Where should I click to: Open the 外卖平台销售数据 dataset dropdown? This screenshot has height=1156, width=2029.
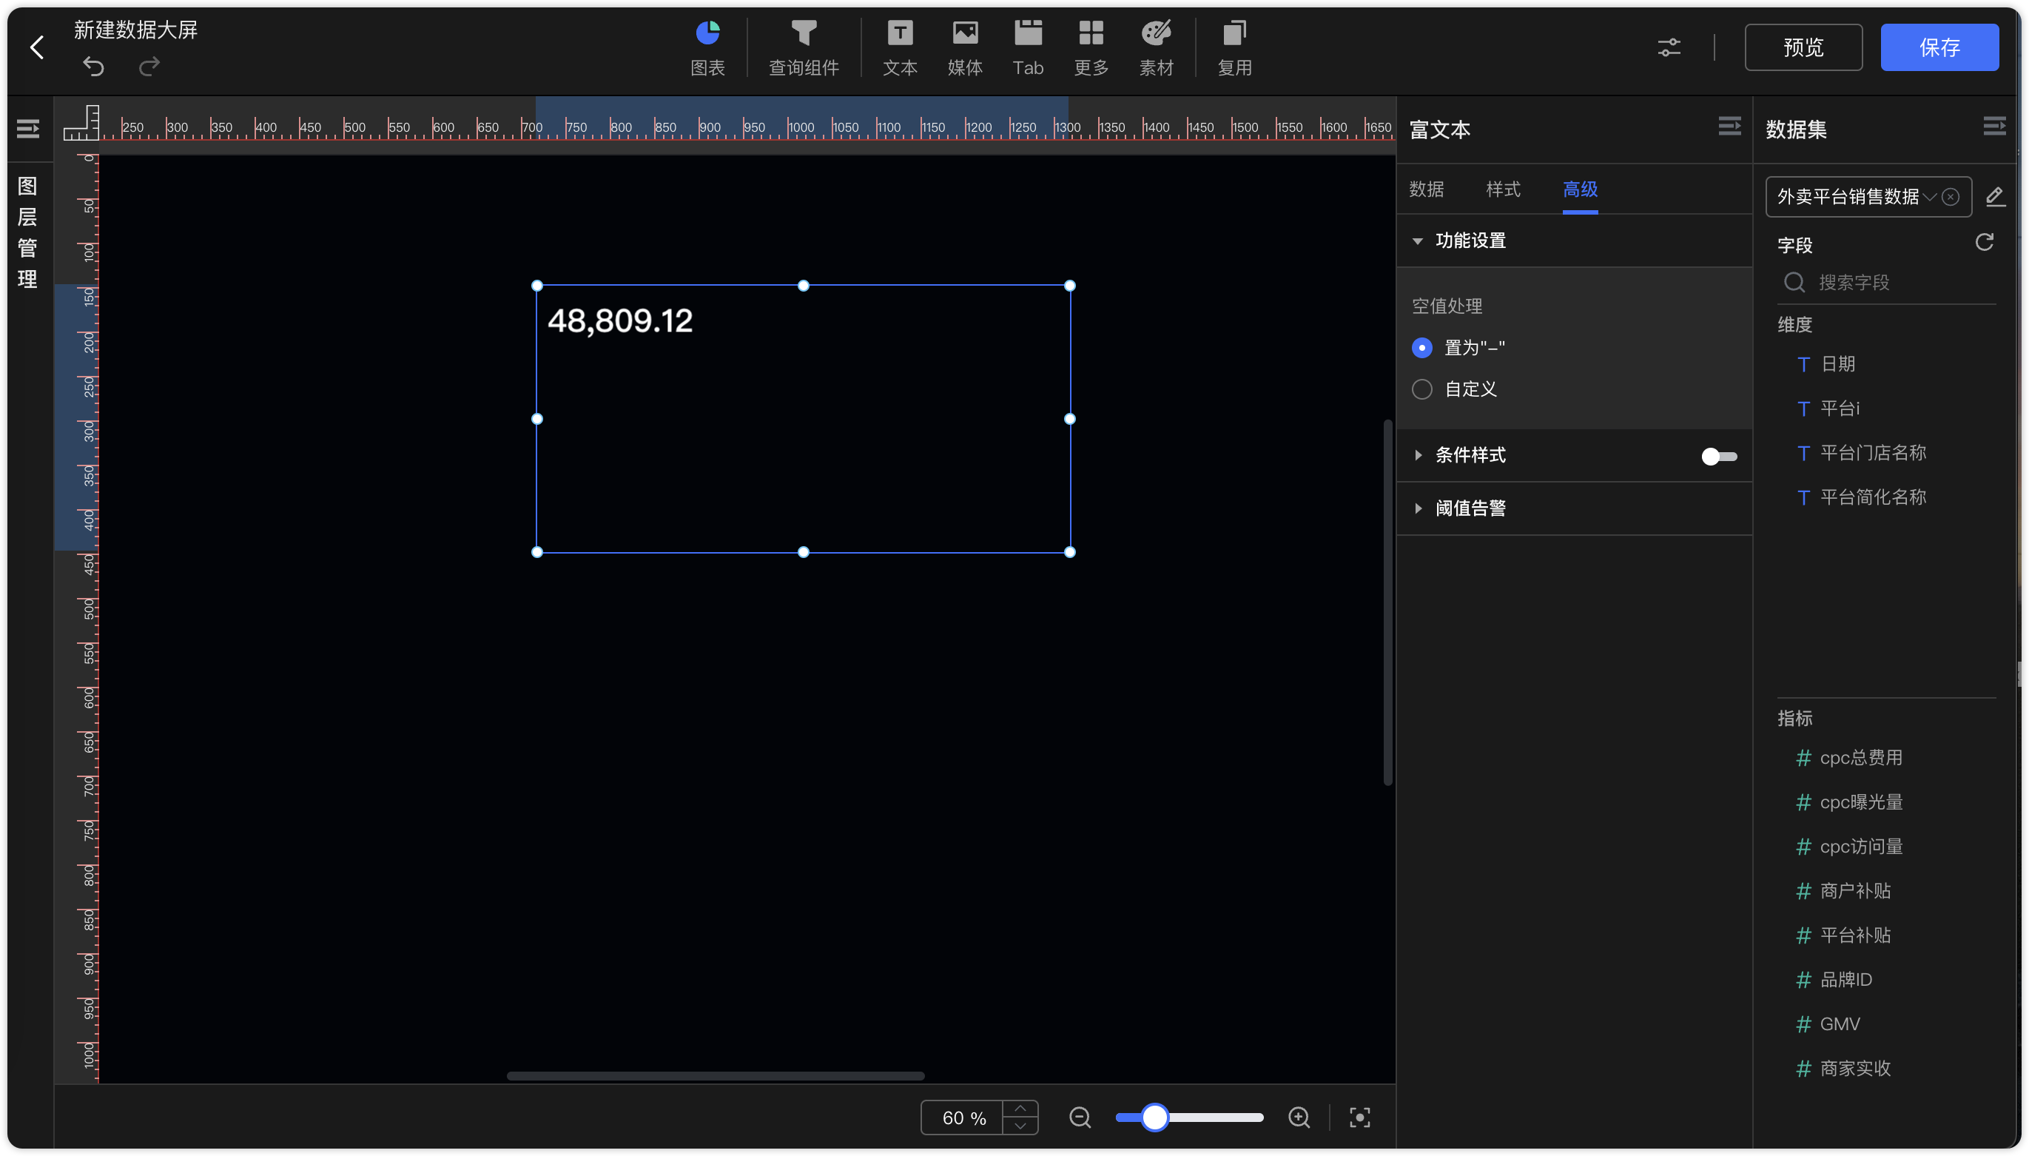(1867, 197)
